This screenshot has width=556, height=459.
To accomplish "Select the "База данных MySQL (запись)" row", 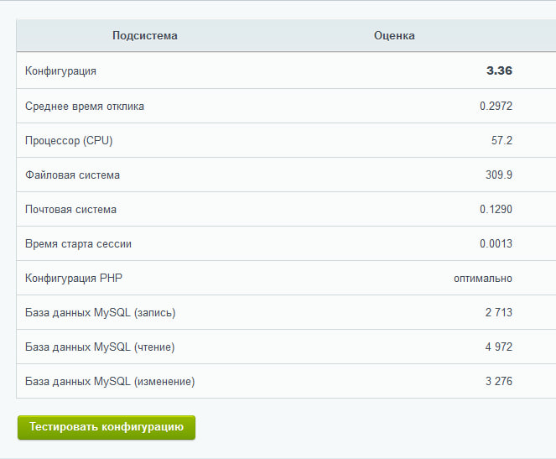I will [100, 313].
